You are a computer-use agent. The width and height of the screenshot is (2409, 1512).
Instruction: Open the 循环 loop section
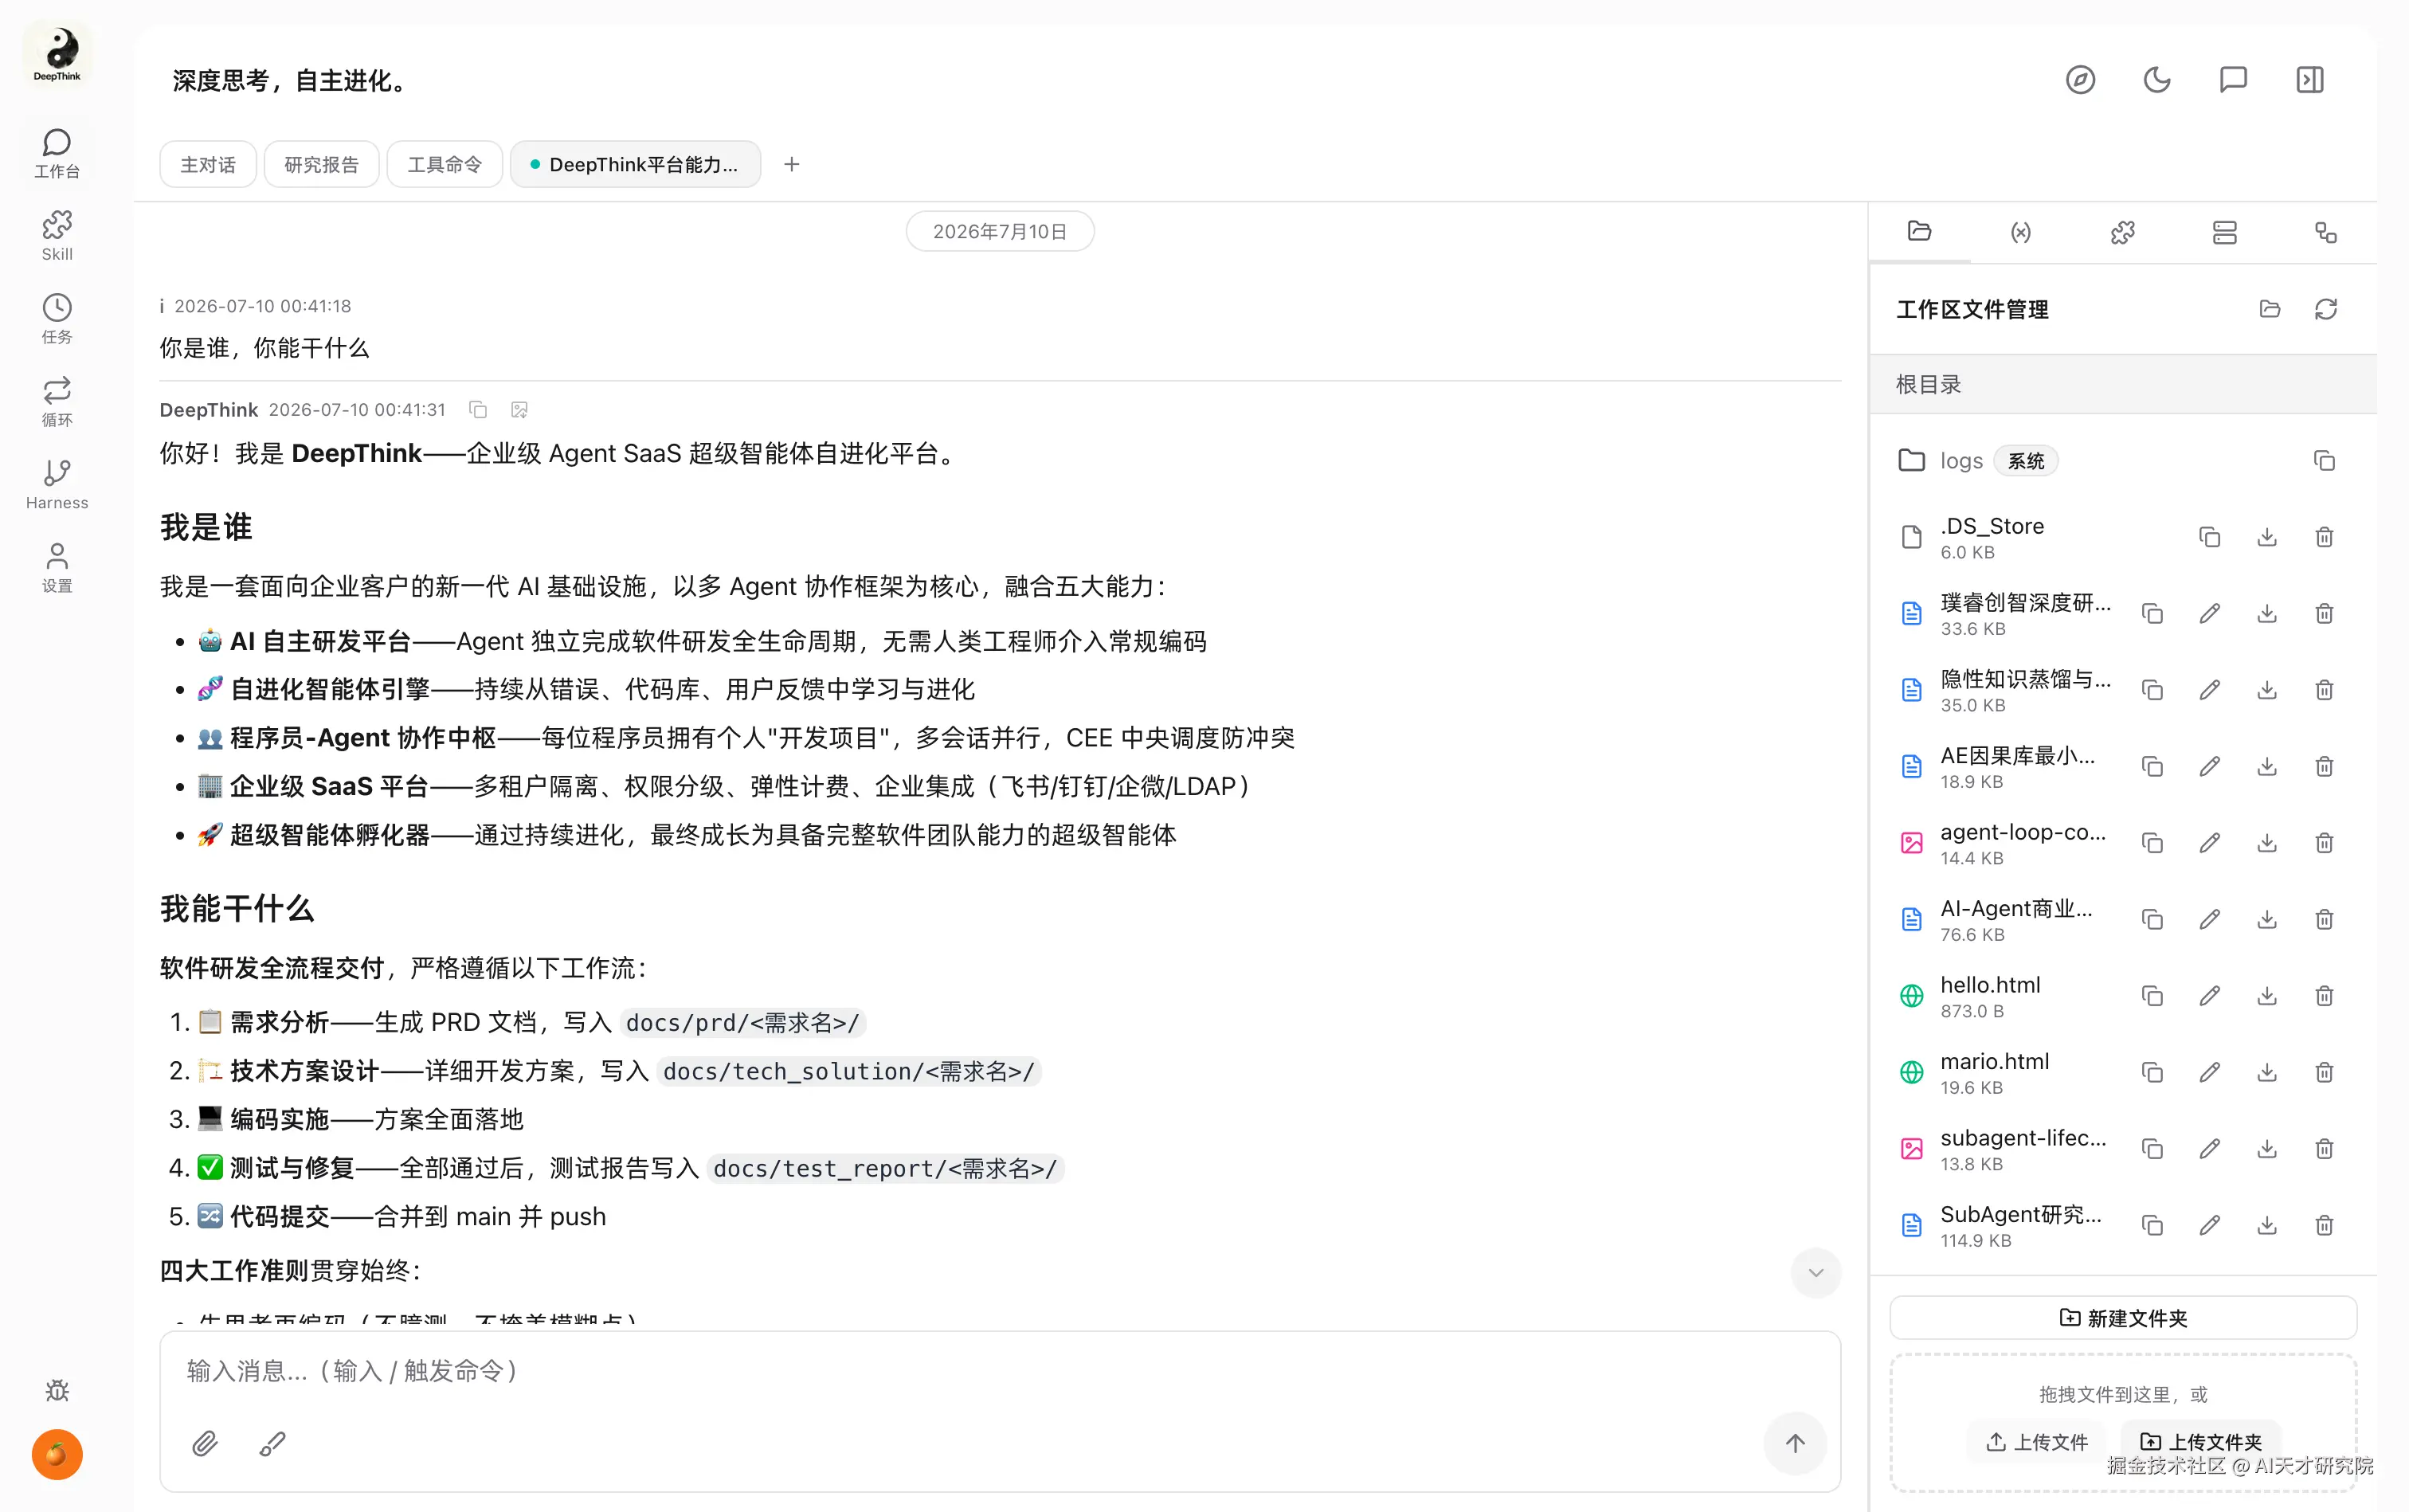(x=57, y=402)
